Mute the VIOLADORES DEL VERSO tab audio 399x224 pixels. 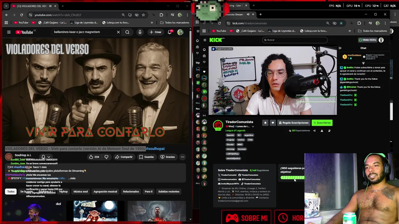tap(50, 6)
